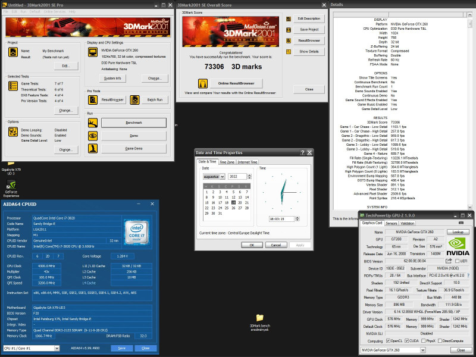
Task: Toggle the UEFI checkbox in GPU-Z
Action: pos(457,261)
